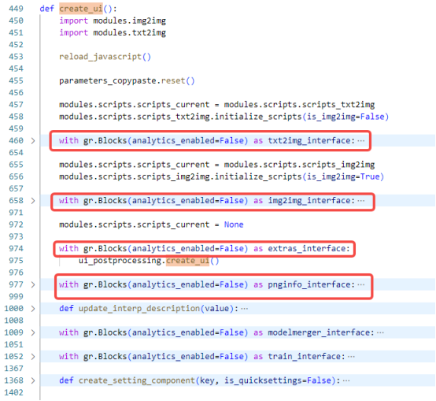This screenshot has width=436, height=401.
Task: Expand folded block at line 460
Action: (x=33, y=141)
